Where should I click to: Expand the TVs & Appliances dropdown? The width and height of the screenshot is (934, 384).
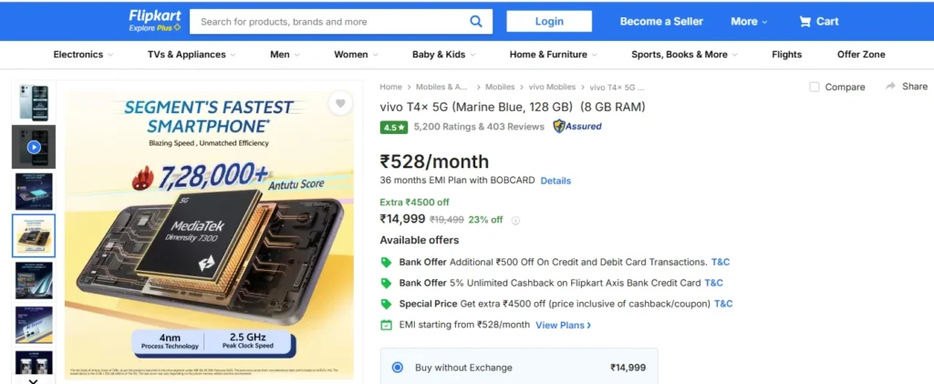coord(192,54)
